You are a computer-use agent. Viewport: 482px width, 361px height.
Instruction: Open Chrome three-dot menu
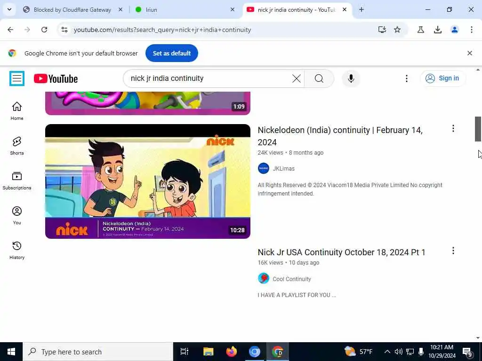pos(471,30)
